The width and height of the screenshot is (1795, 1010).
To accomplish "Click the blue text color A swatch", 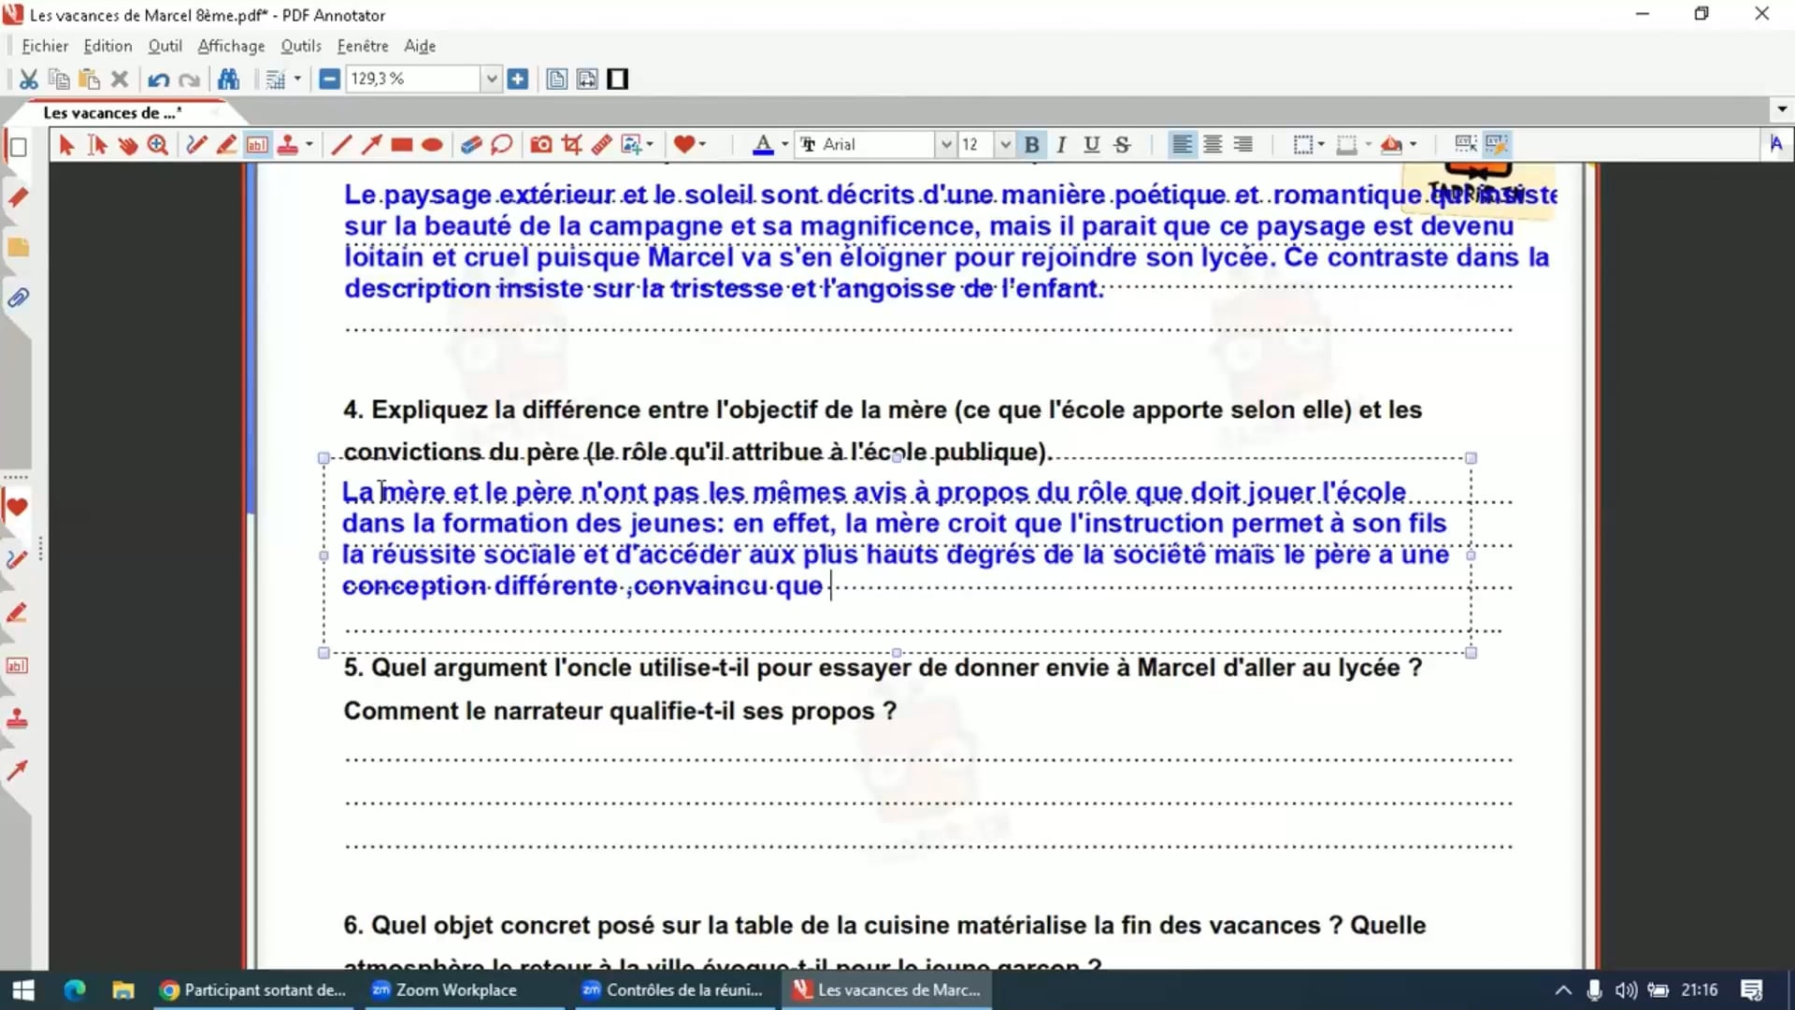I will point(763,145).
